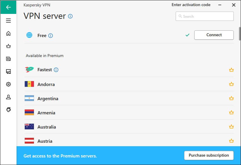Click the Kaspersky VPN title text
241x165 pixels.
(x=37, y=5)
